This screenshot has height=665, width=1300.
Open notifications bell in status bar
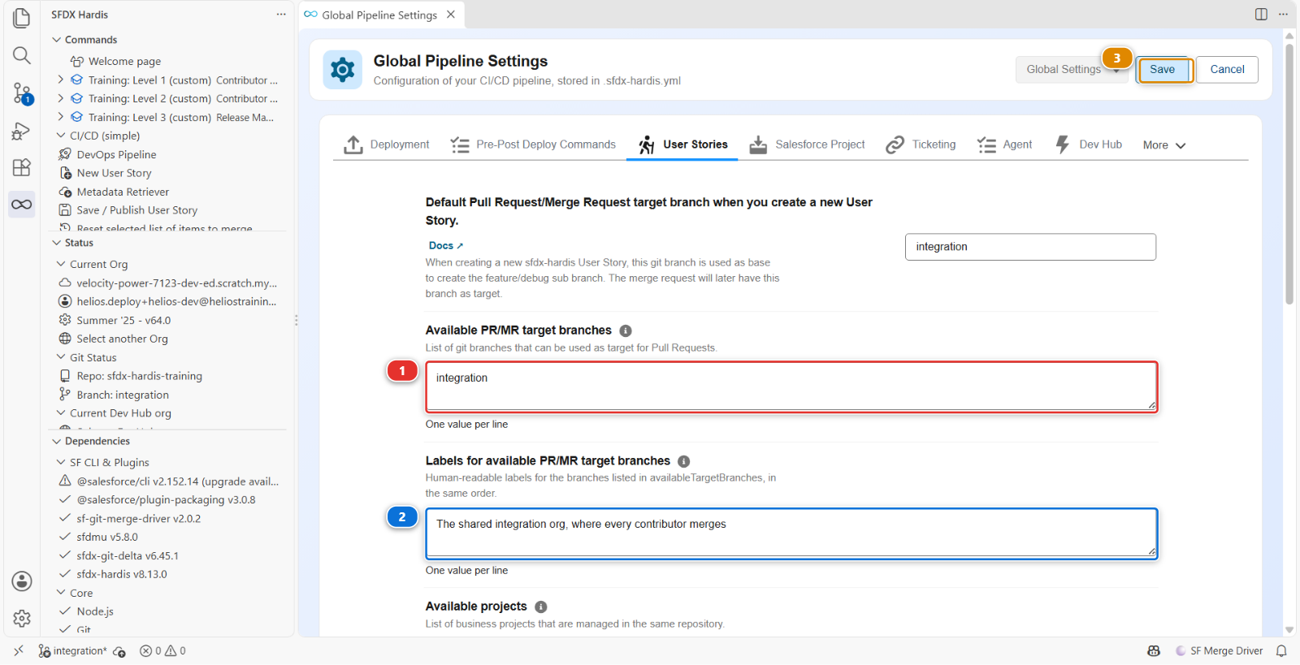(x=1281, y=651)
